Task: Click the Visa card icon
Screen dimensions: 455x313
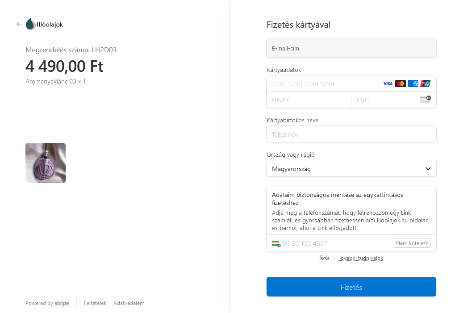Action: coord(388,83)
